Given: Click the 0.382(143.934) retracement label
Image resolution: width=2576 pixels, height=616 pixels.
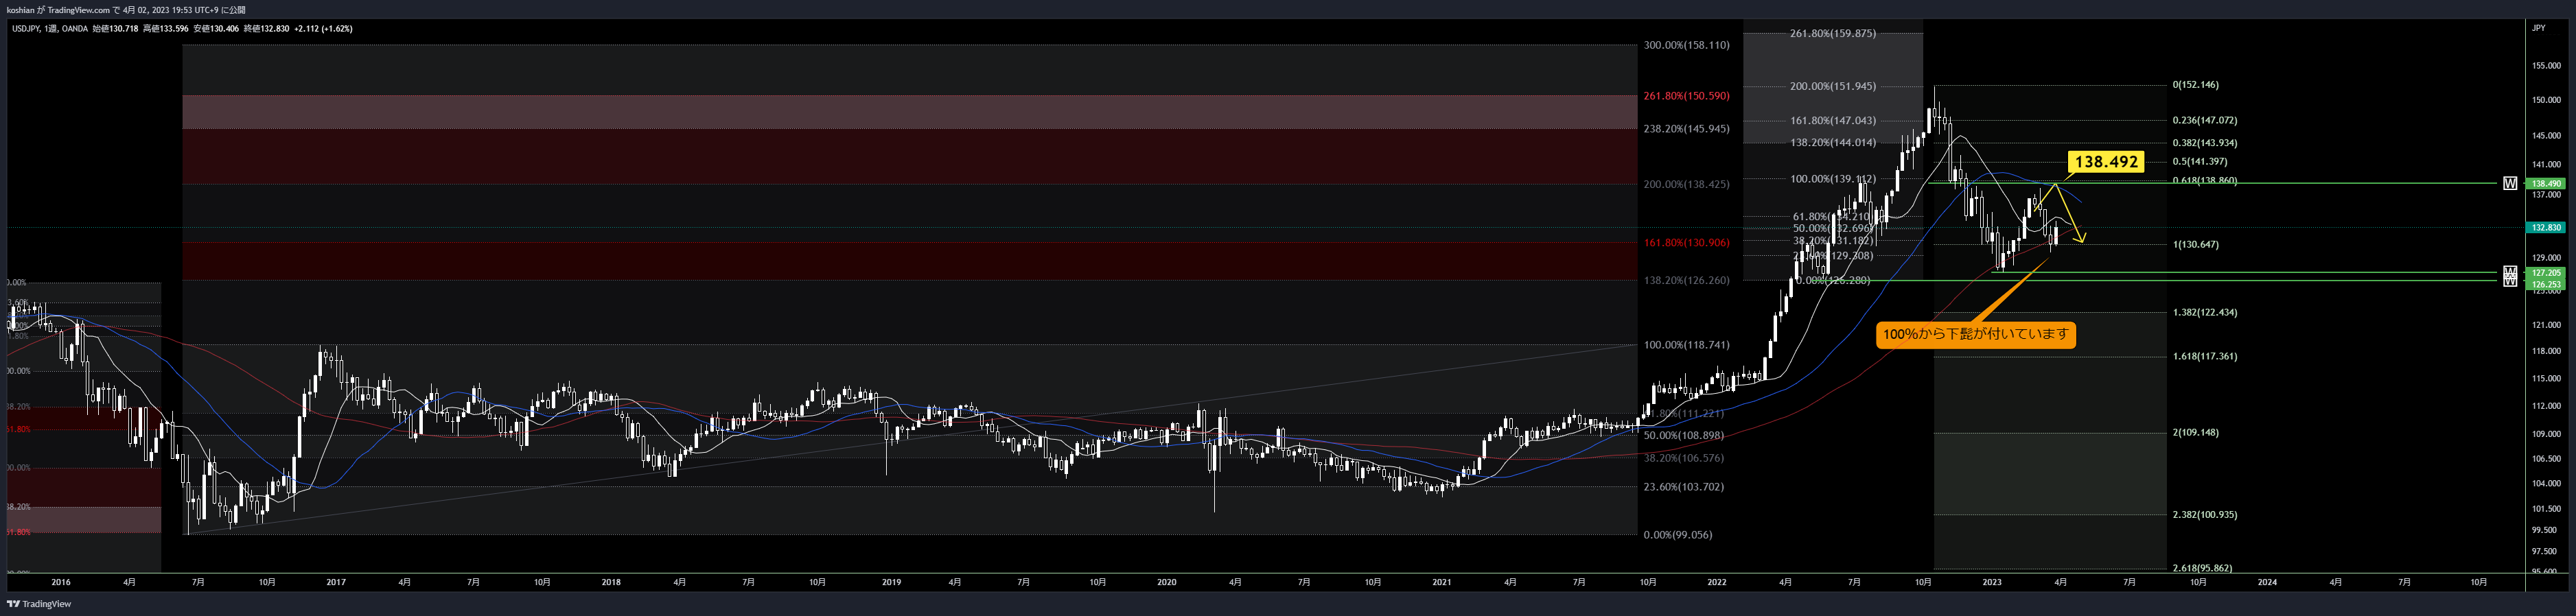Looking at the screenshot, I should click(x=2205, y=143).
